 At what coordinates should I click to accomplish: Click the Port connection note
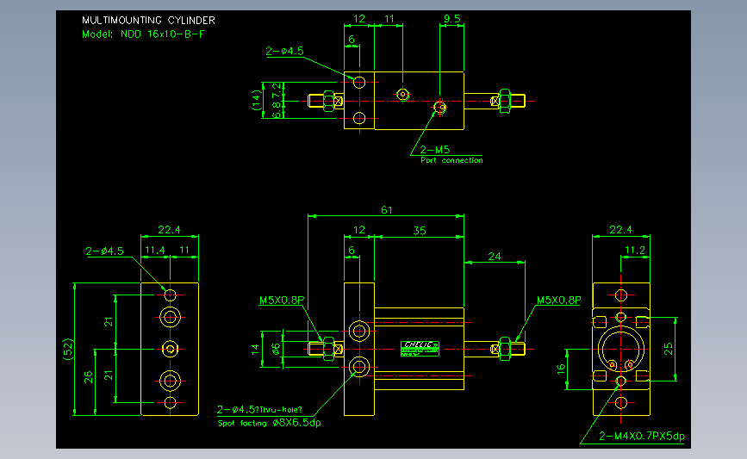tap(451, 160)
